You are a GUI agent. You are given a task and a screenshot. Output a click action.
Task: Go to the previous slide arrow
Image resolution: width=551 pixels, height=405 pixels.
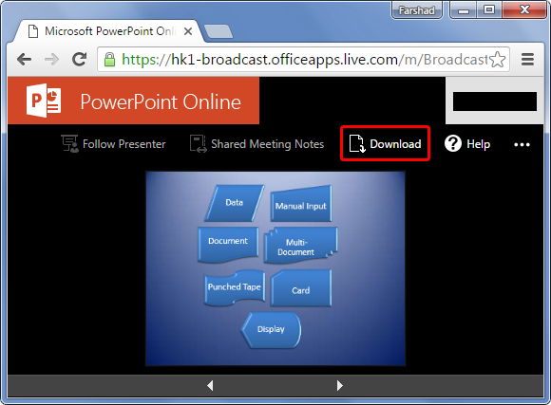[210, 385]
